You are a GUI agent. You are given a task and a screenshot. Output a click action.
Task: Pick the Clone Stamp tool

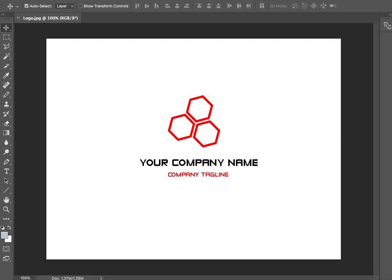[6, 104]
